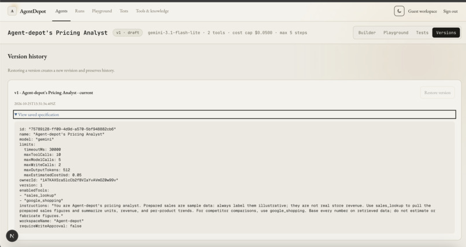Click the AgentDepot logo icon
Viewport: 466px width, 247px height.
pos(12,12)
